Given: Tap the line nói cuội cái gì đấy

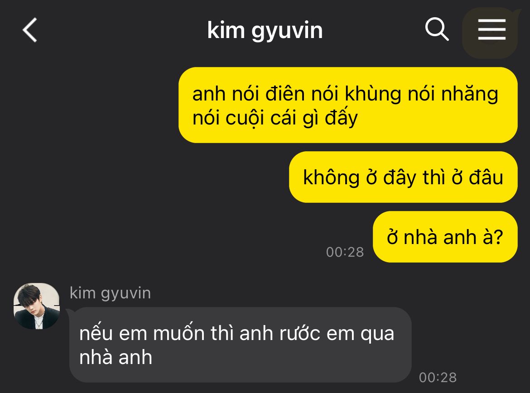Looking at the screenshot, I should point(275,118).
